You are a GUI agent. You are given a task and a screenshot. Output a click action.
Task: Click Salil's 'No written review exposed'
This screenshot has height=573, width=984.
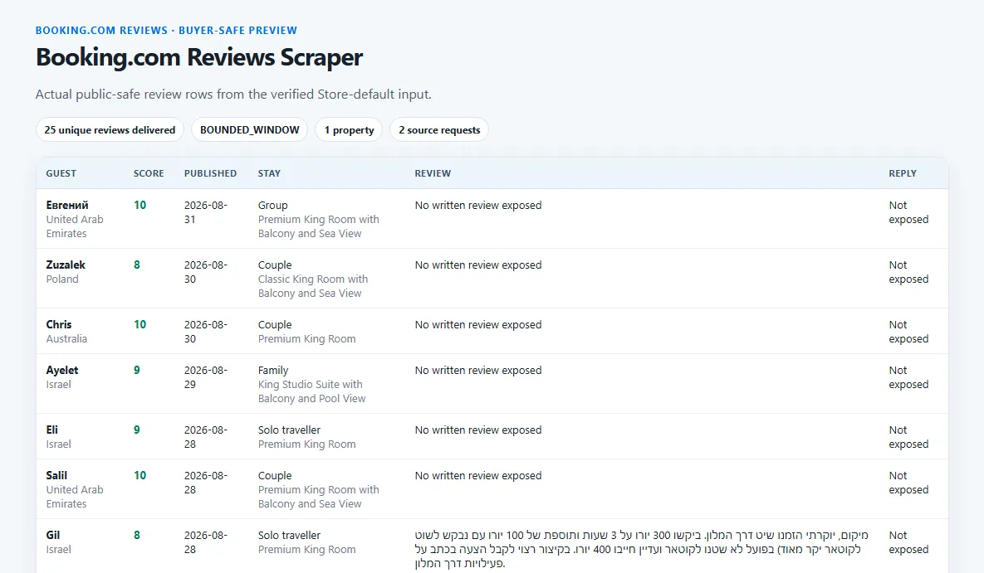click(478, 475)
